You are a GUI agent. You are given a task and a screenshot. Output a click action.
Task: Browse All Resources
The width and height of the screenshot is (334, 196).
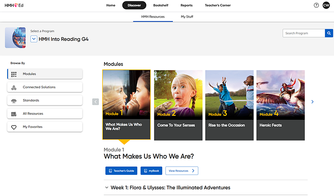[x=45, y=114]
